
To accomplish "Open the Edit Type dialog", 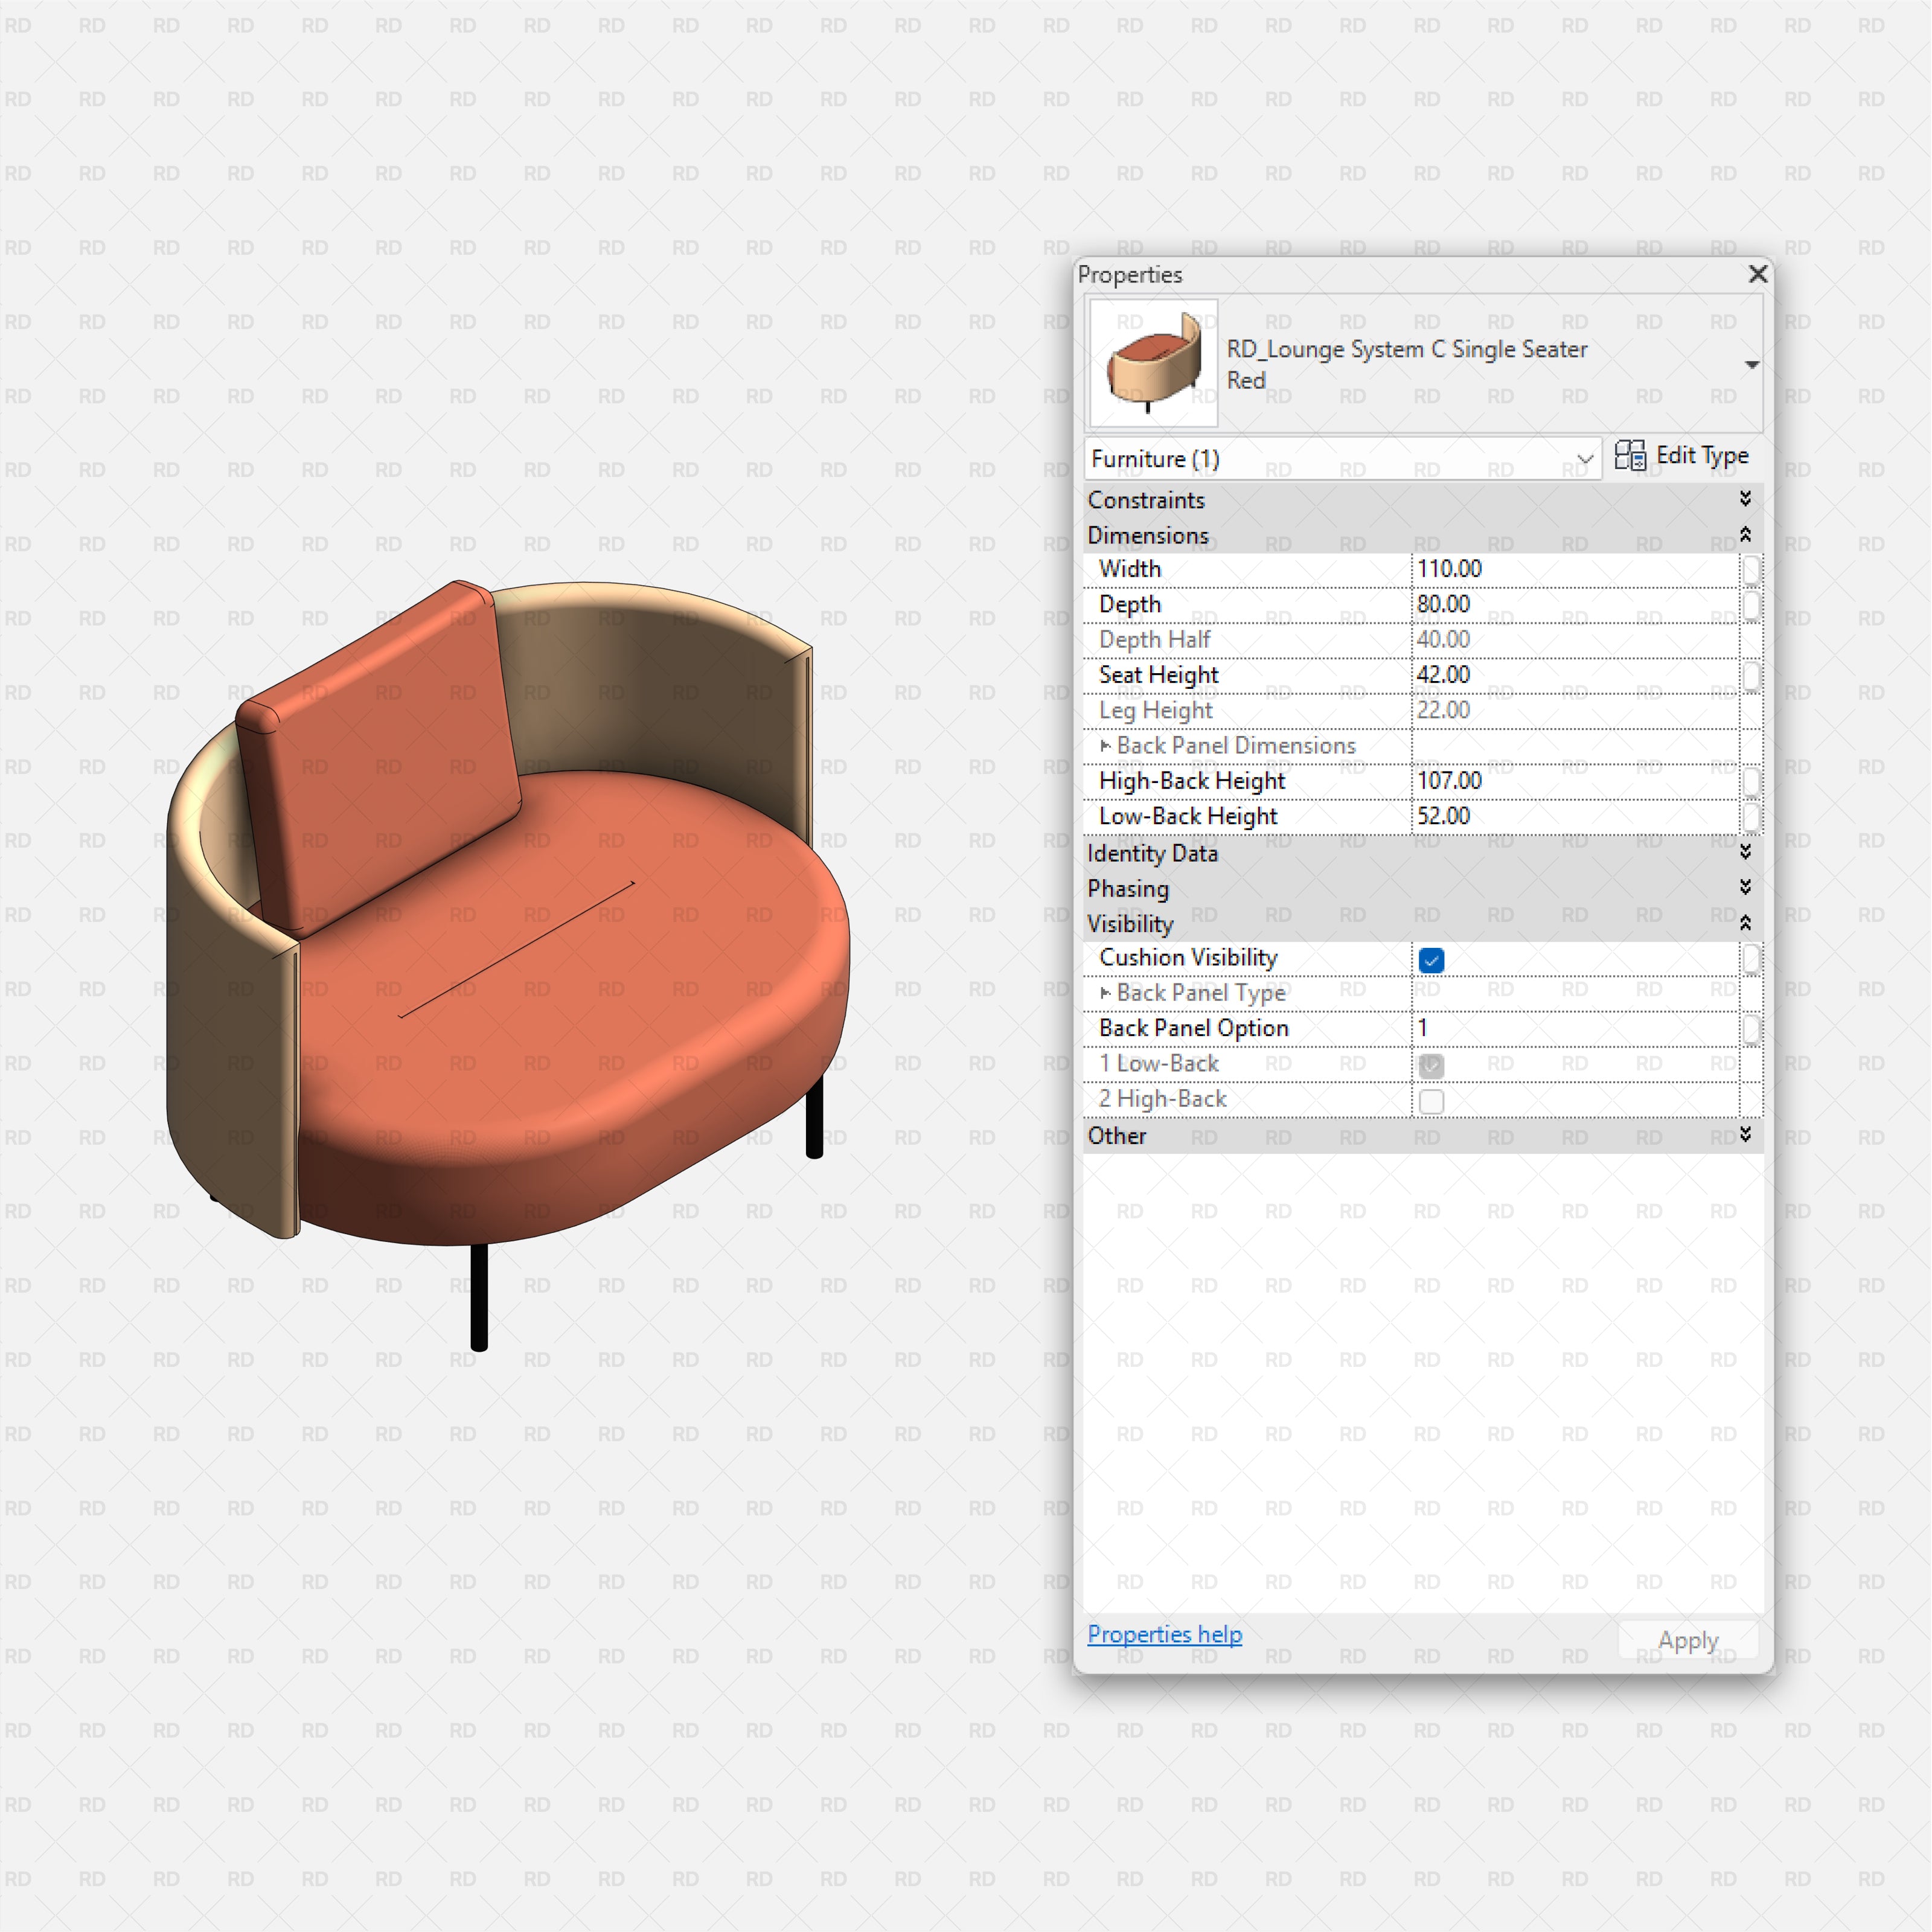I will [1698, 455].
